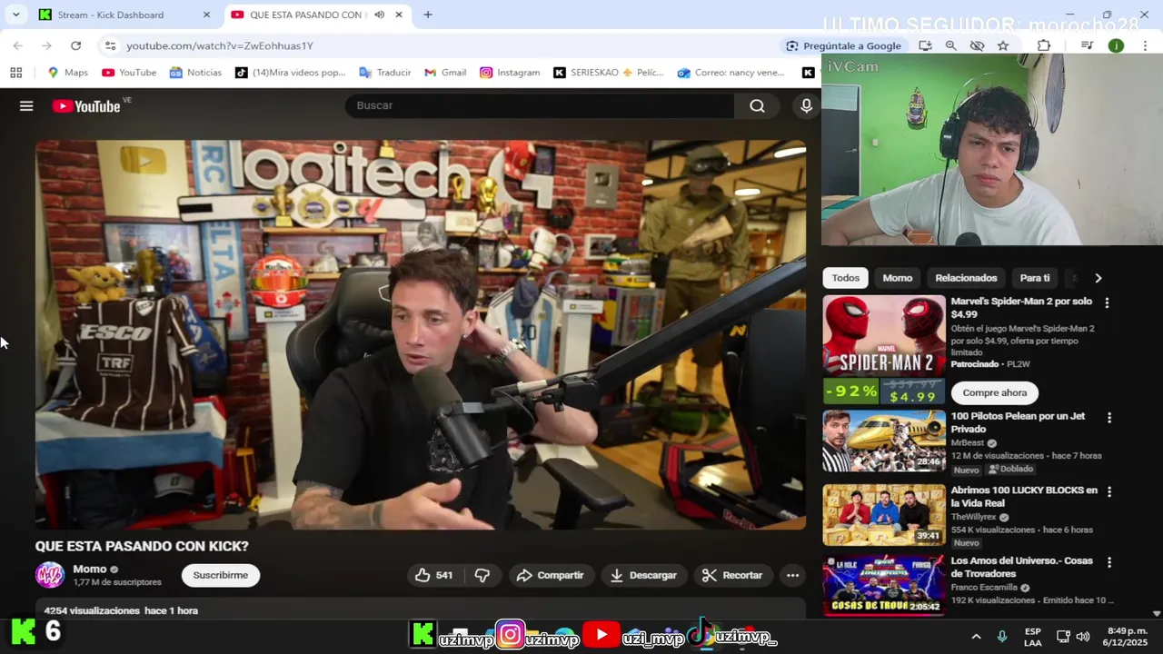
Task: Open Abrimos 100 Lucky Blocks thumbnail
Action: click(884, 514)
